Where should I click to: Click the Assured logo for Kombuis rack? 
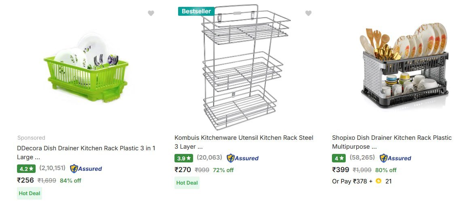[x=242, y=158]
